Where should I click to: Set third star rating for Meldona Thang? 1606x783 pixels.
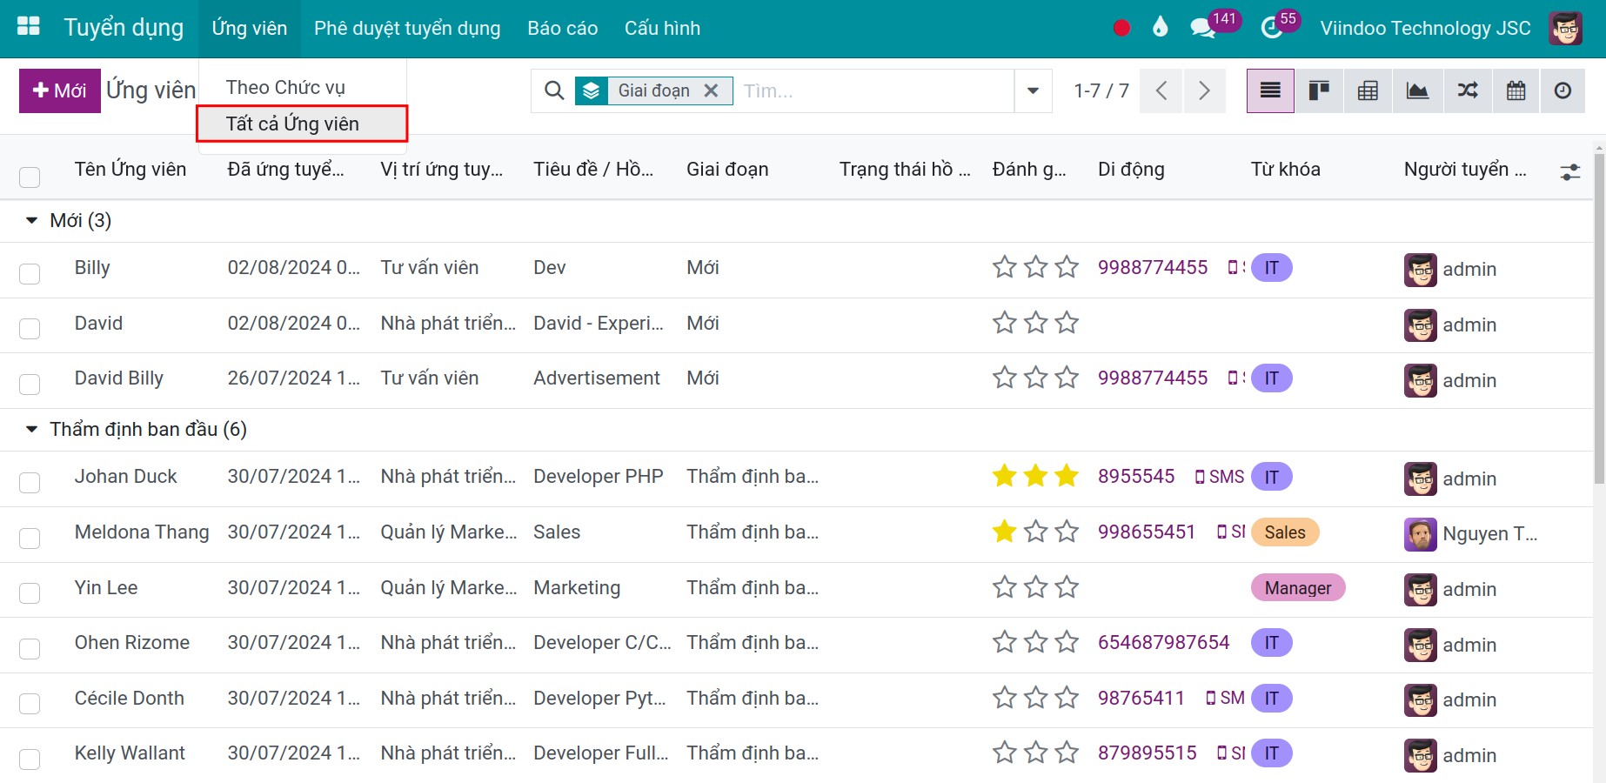pos(1067,531)
